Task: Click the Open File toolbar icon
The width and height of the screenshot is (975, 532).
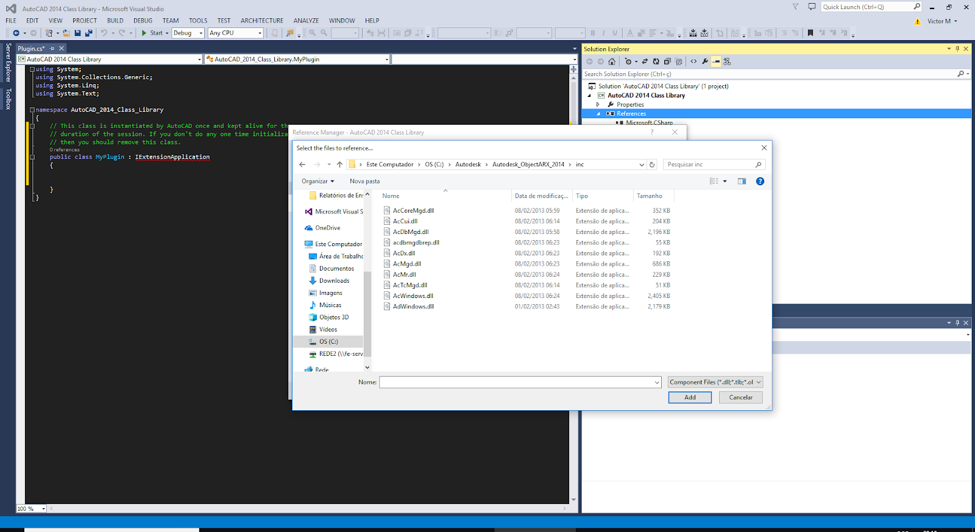Action: click(x=66, y=33)
